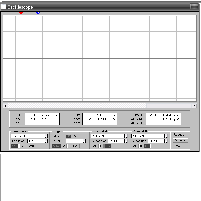The width and height of the screenshot is (201, 201).
Task: Click VA2 reading 20.9210 V
Action: (x=102, y=119)
